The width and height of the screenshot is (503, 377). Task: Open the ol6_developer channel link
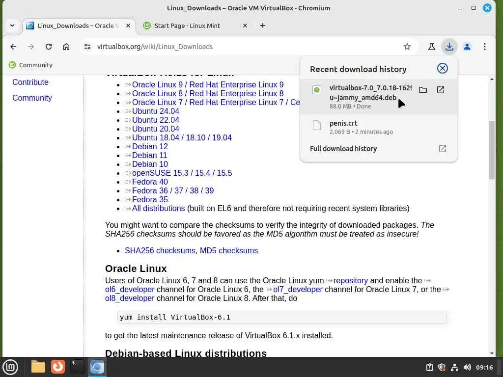pyautogui.click(x=130, y=290)
